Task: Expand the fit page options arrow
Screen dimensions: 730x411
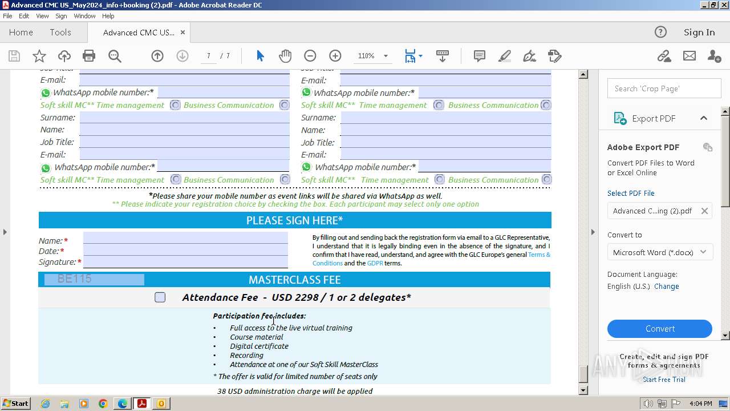Action: tap(421, 56)
